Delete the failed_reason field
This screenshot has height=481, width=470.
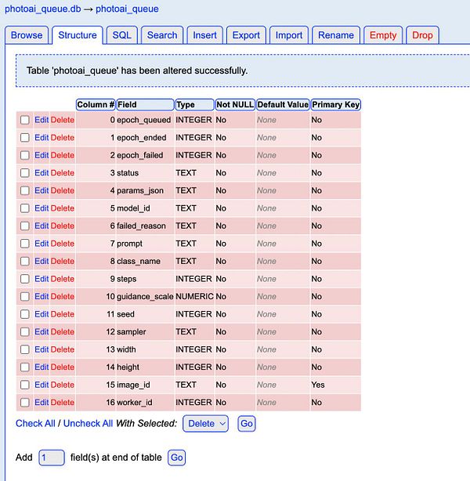click(63, 226)
